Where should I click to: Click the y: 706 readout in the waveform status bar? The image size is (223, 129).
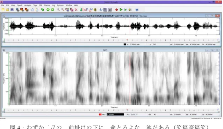coord(153,44)
